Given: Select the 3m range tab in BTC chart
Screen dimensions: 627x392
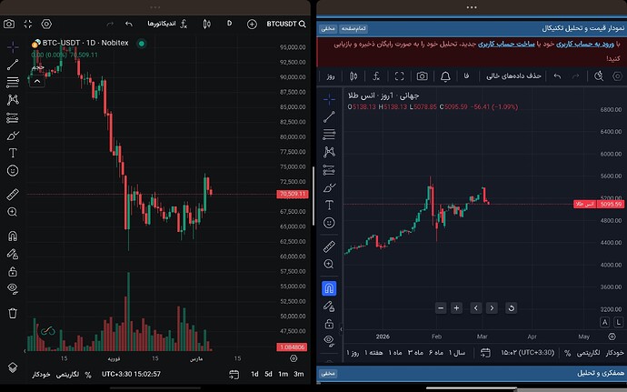Looking at the screenshot, I should coord(299,374).
